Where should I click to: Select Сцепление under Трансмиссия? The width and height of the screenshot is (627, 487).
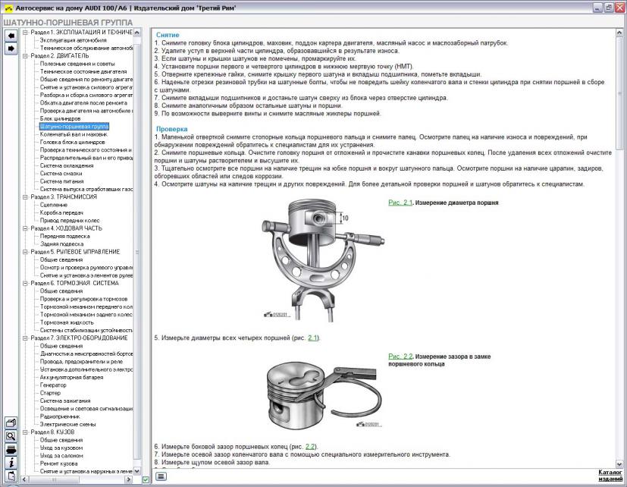click(54, 205)
